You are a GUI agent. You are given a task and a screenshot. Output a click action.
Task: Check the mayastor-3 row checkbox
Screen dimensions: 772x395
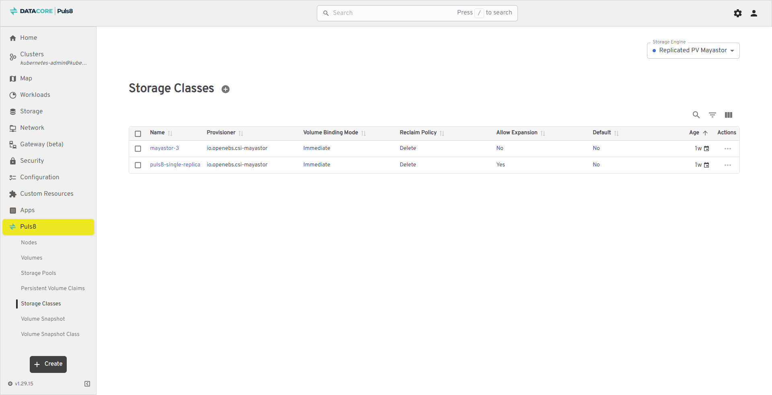tap(138, 149)
